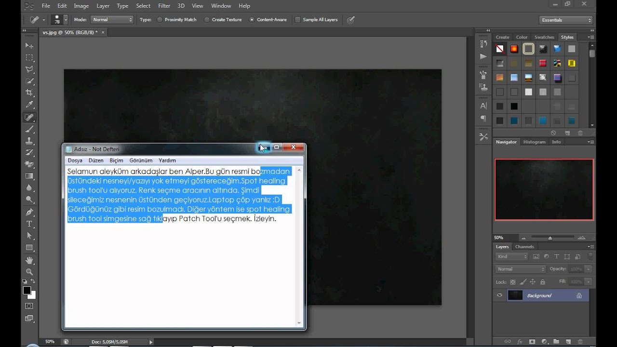Open the Düzen menu in Notepad
Screen dimensions: 617x347
click(x=96, y=160)
